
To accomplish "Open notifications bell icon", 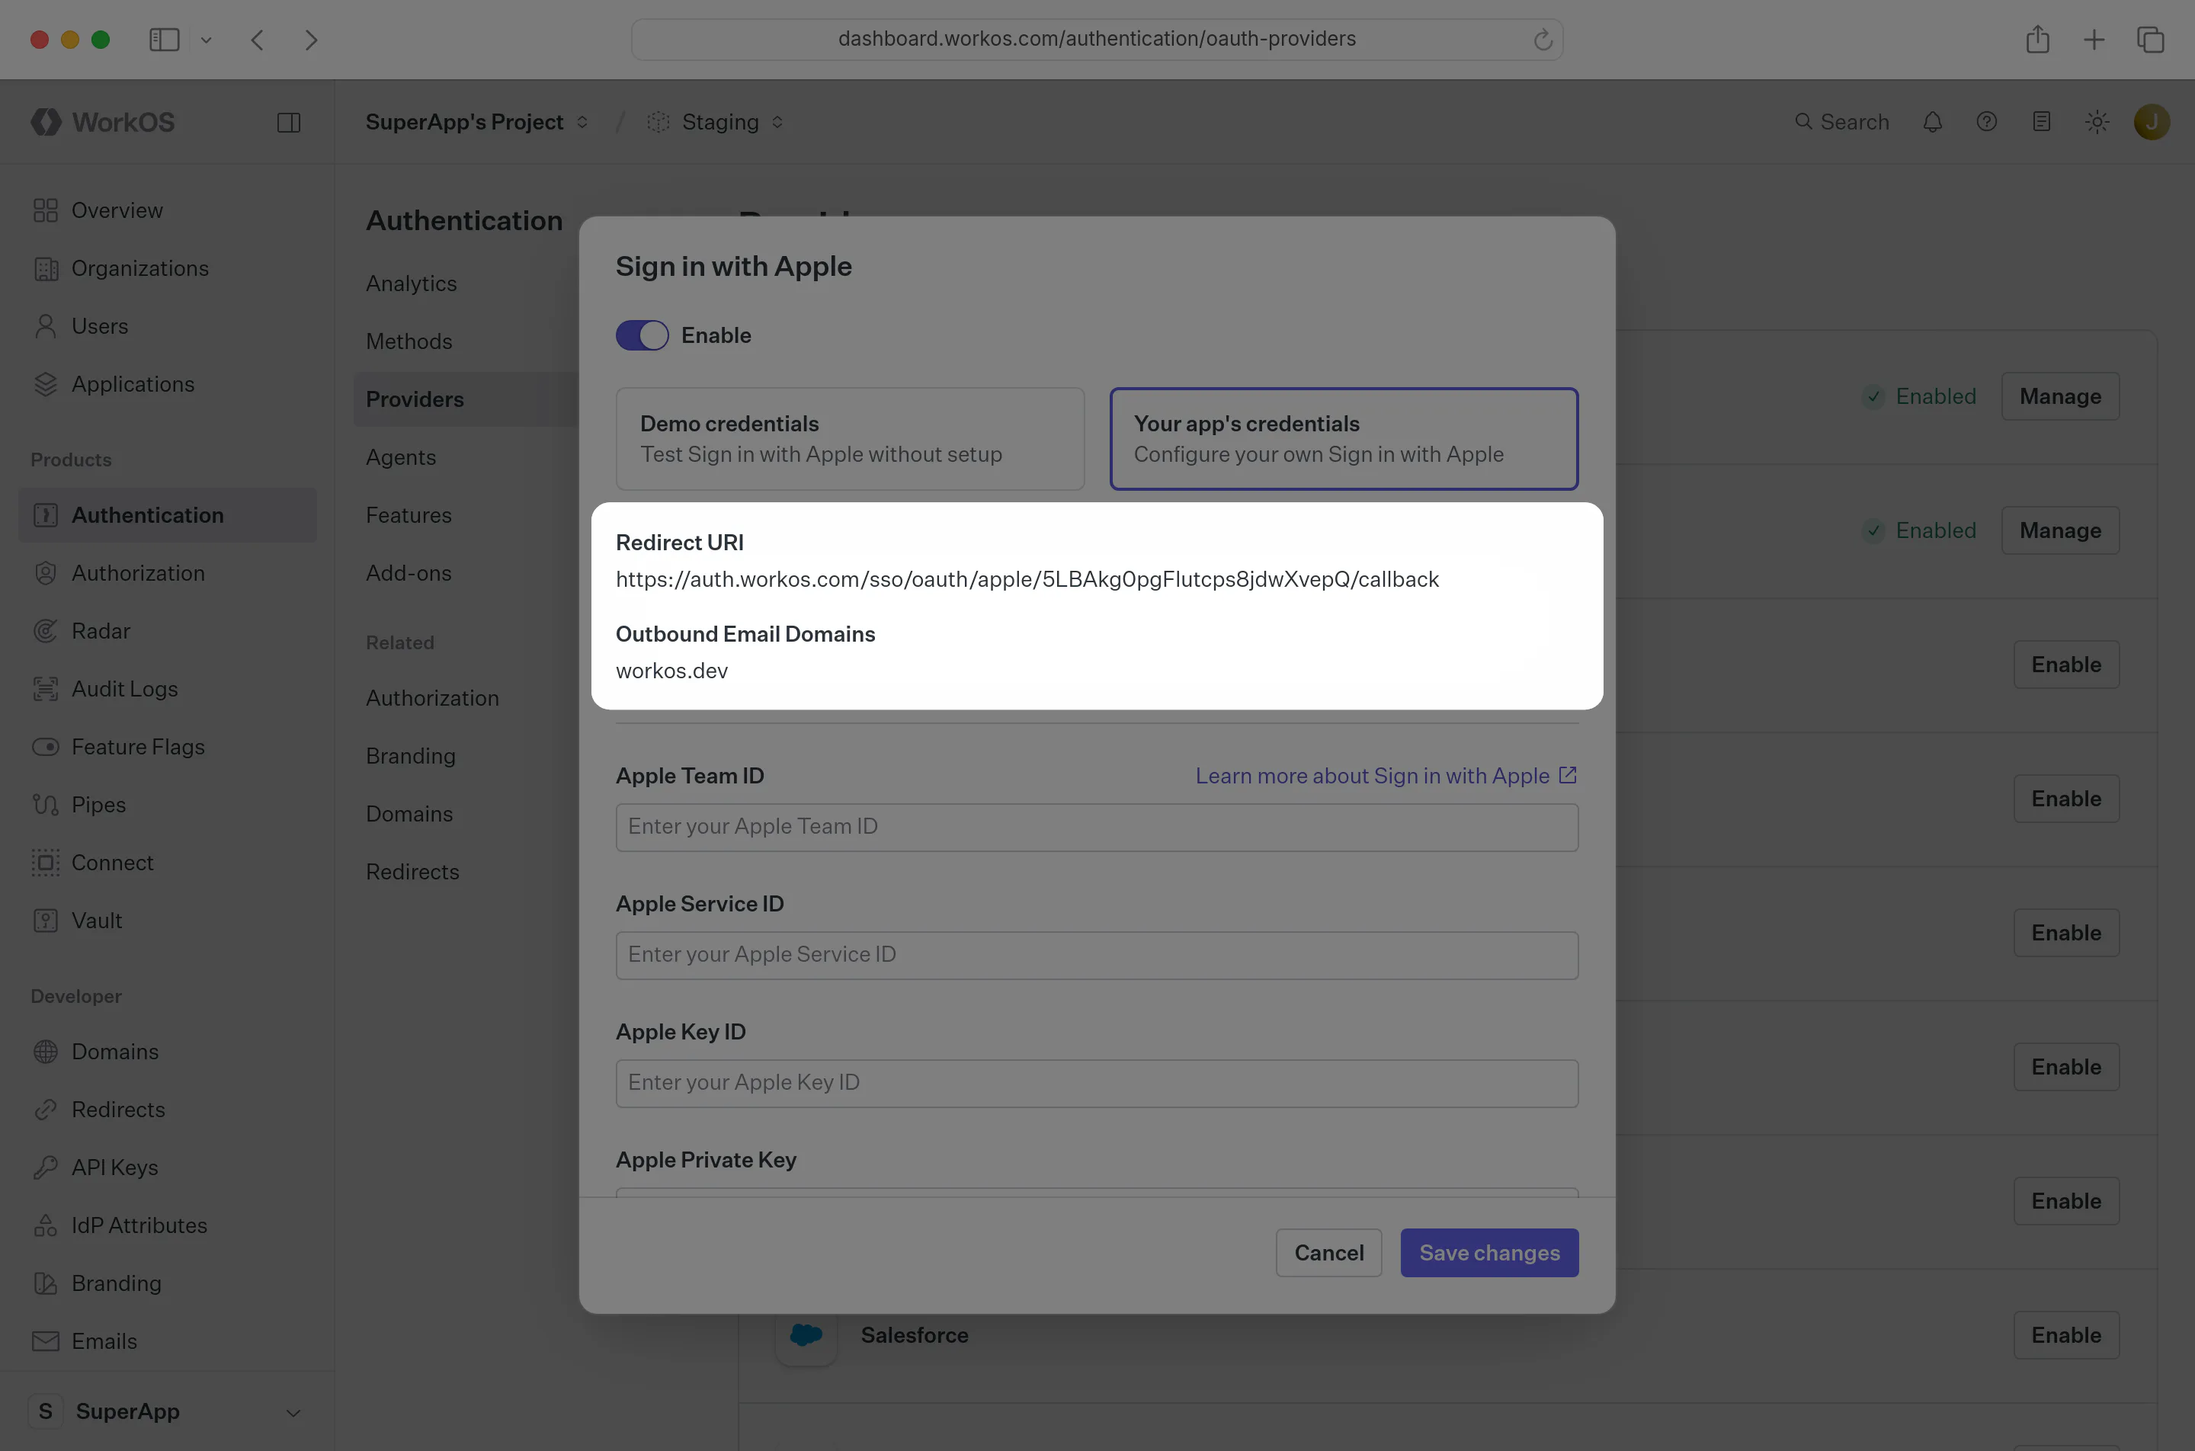I will click(1932, 121).
